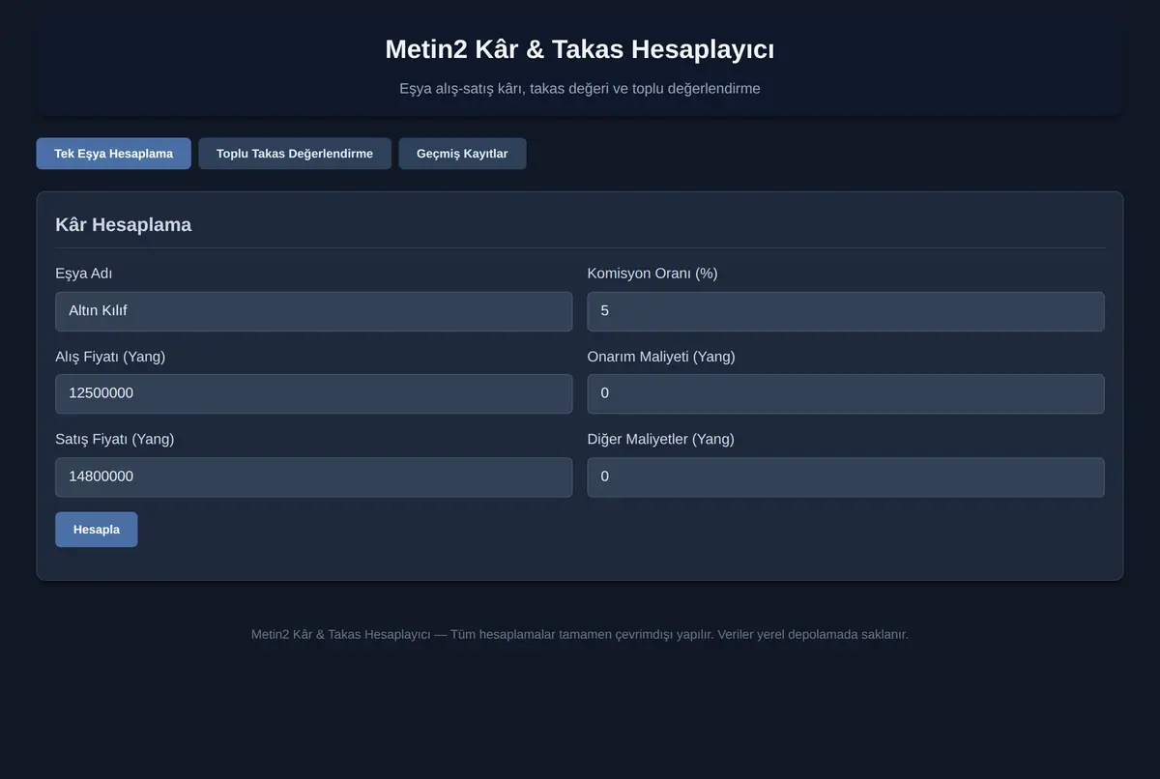The image size is (1160, 779).
Task: Open the Geçmiş Kayıtlar tab
Action: point(462,154)
